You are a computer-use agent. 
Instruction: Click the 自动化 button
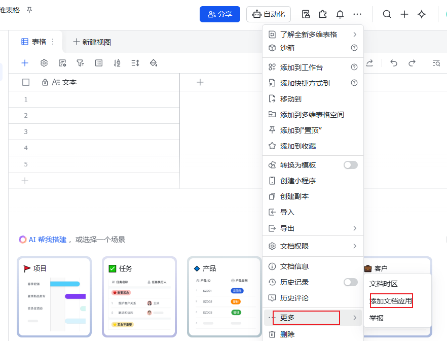click(x=269, y=14)
